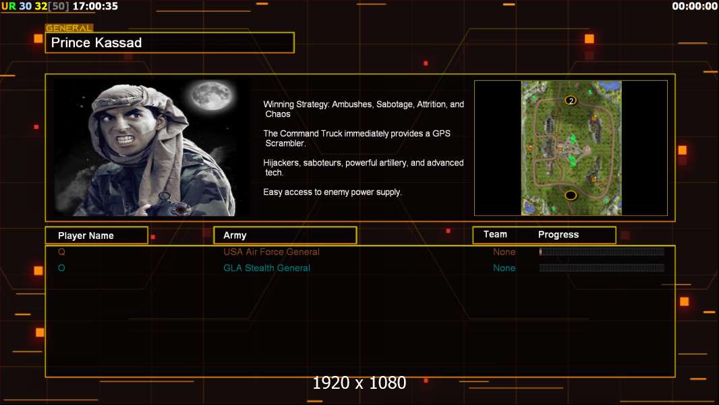Click the Team None value for player Q

504,252
